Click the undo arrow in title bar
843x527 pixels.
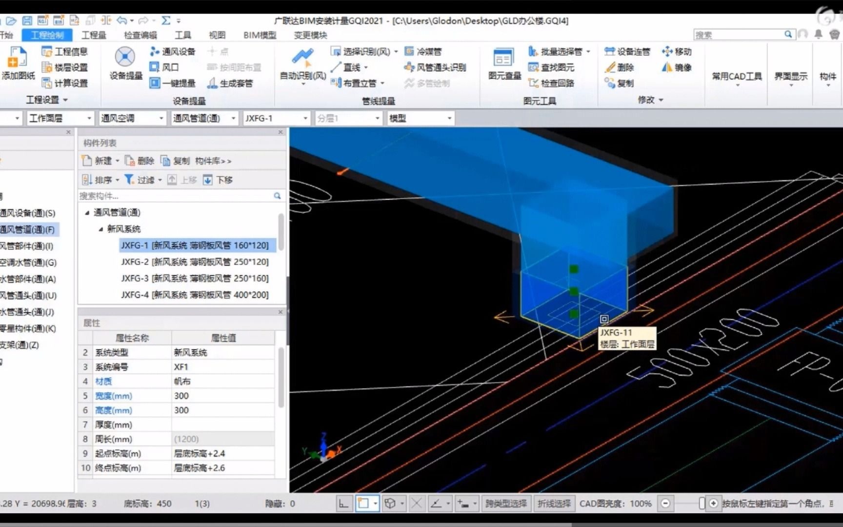point(122,20)
